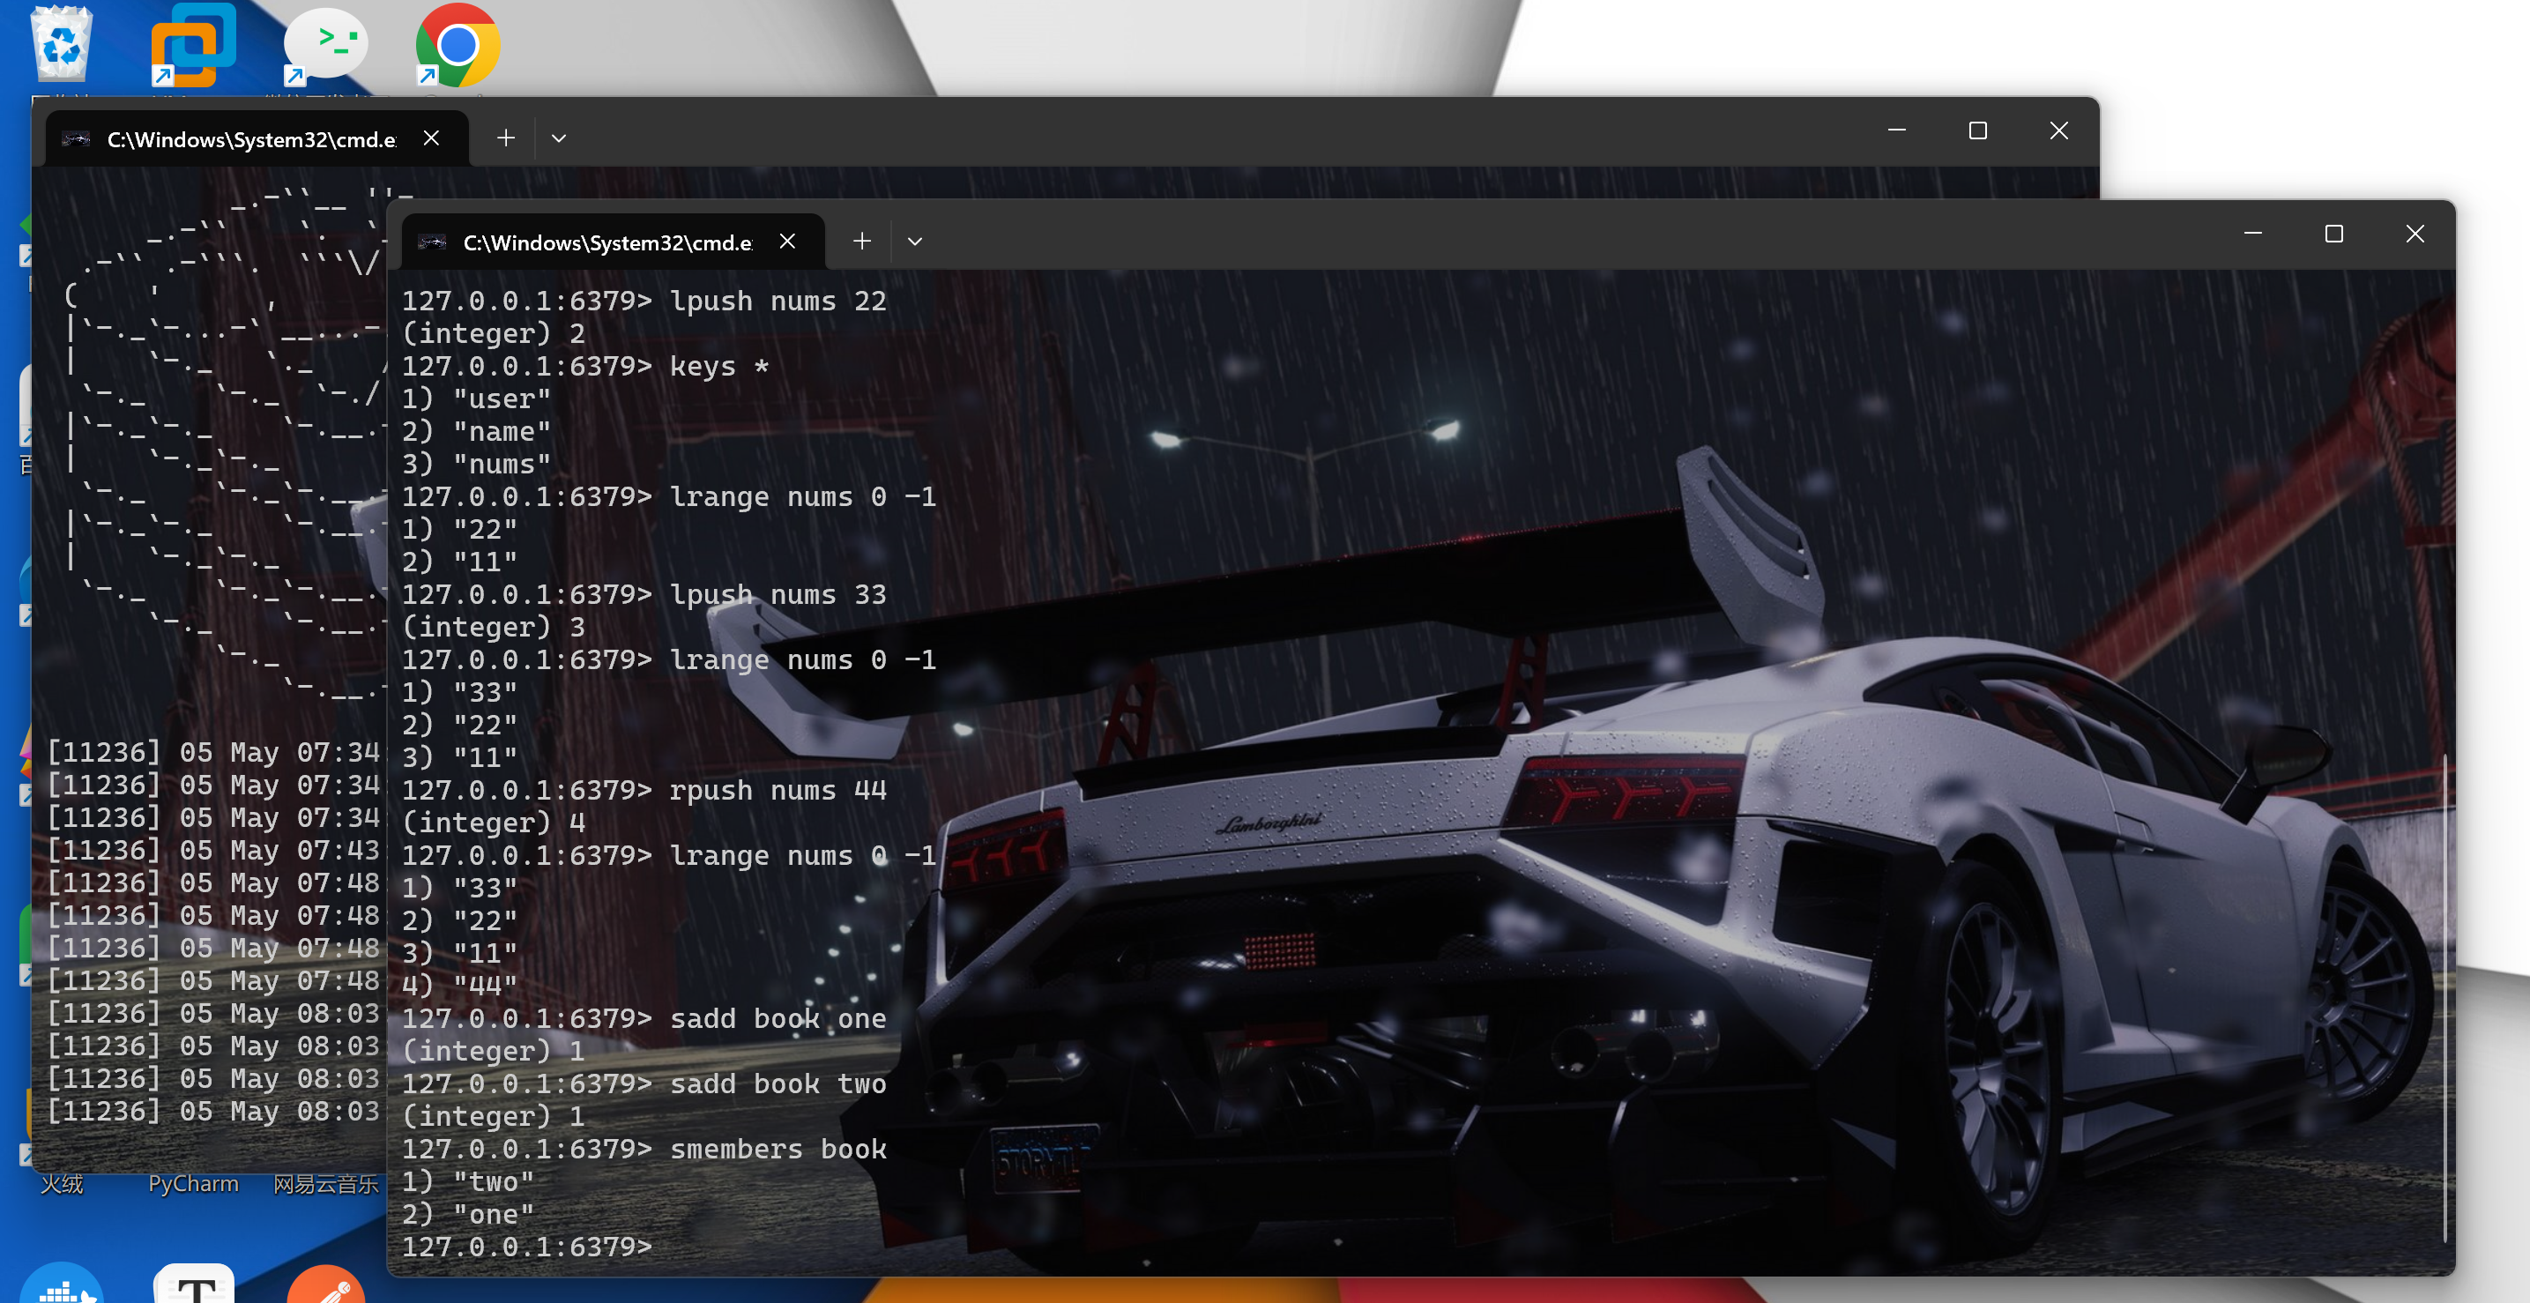Minimize the back terminal window
The width and height of the screenshot is (2530, 1303).
click(x=1896, y=130)
